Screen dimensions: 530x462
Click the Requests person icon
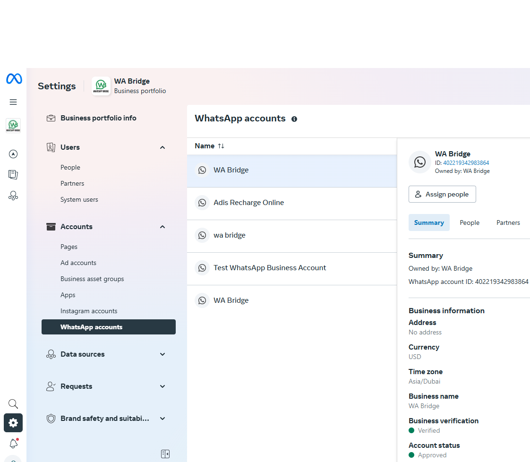(x=51, y=386)
